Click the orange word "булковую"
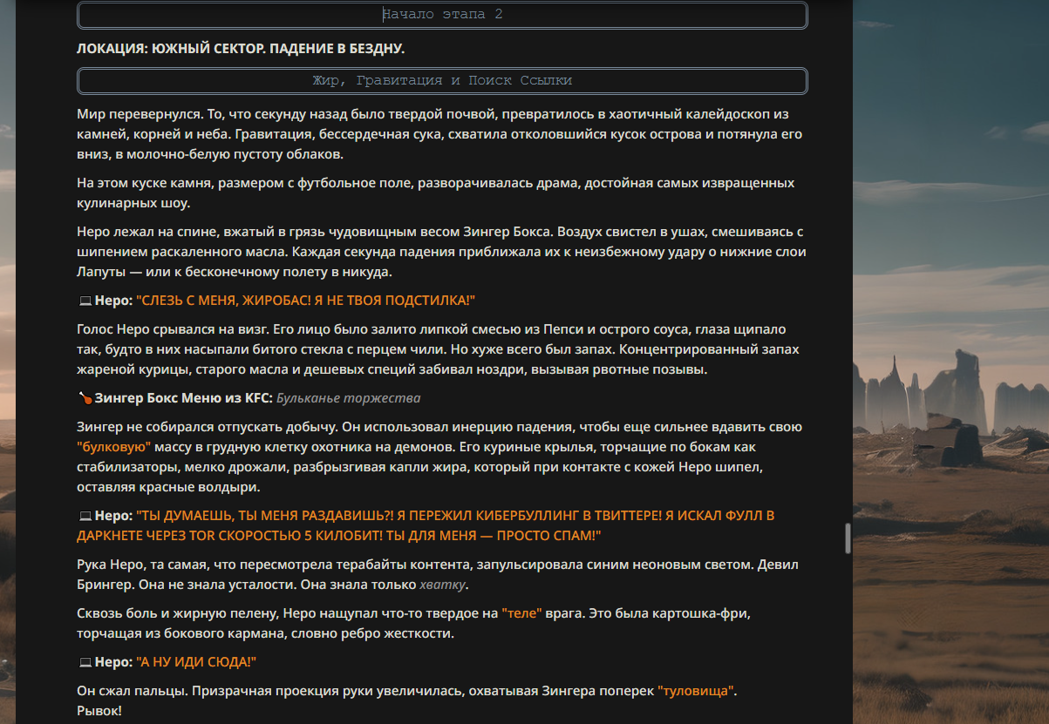Viewport: 1049px width, 724px height. pyautogui.click(x=114, y=447)
